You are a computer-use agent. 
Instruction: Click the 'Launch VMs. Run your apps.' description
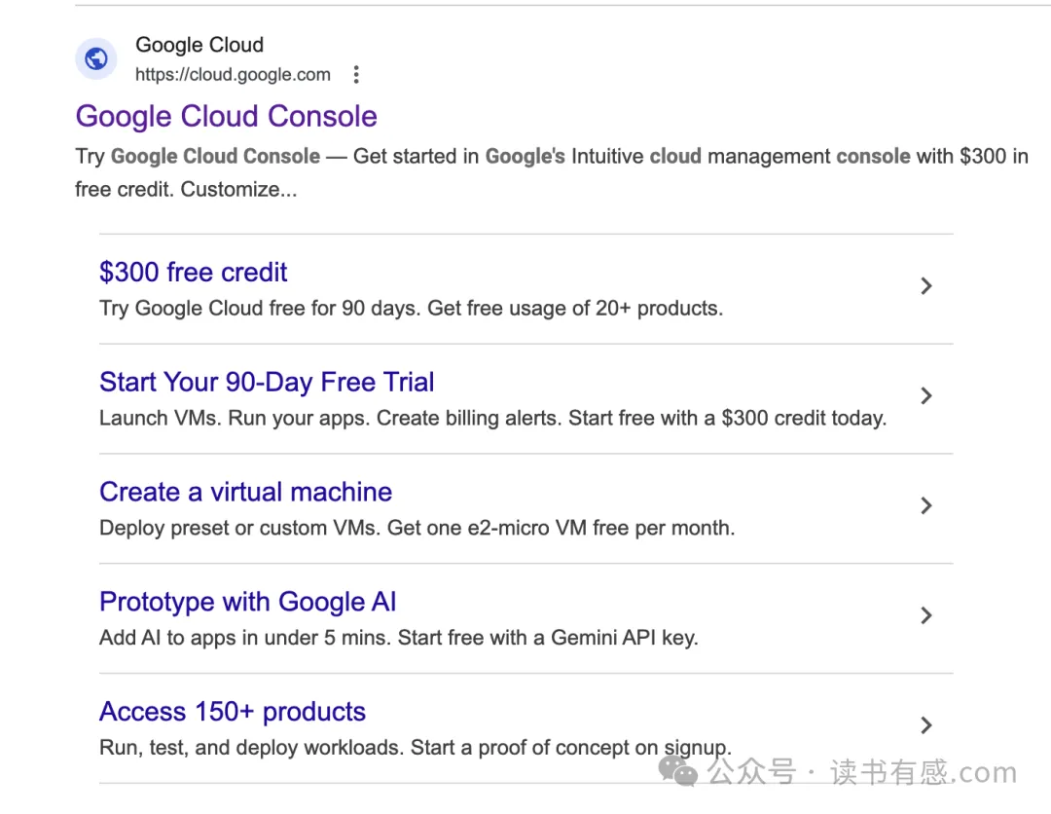(493, 419)
